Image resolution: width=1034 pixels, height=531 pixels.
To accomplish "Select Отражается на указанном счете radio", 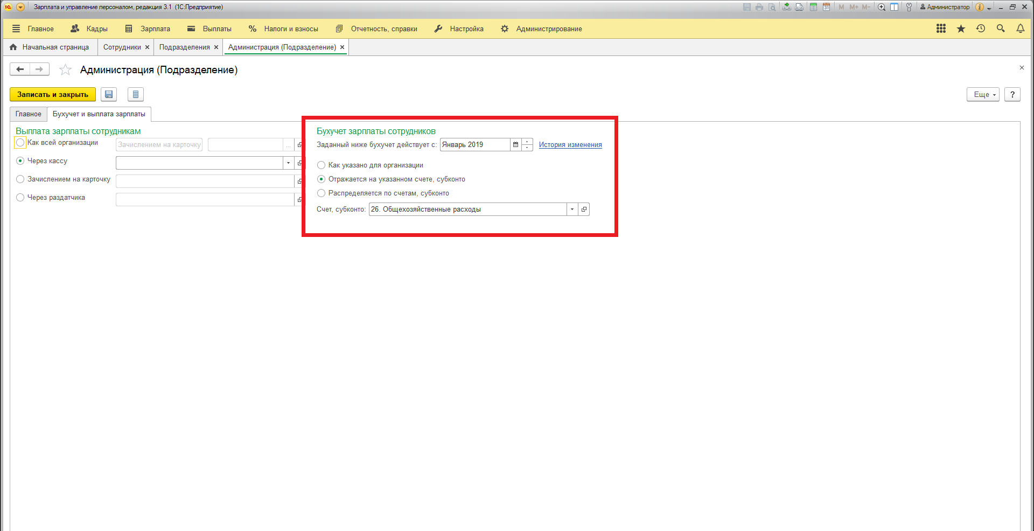I will (322, 179).
